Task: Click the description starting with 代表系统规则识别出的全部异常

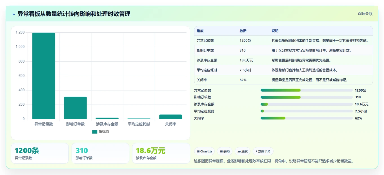Action: click(320, 41)
